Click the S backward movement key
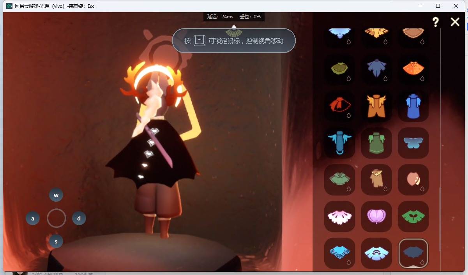Screen dimensions: 468x275 56,241
